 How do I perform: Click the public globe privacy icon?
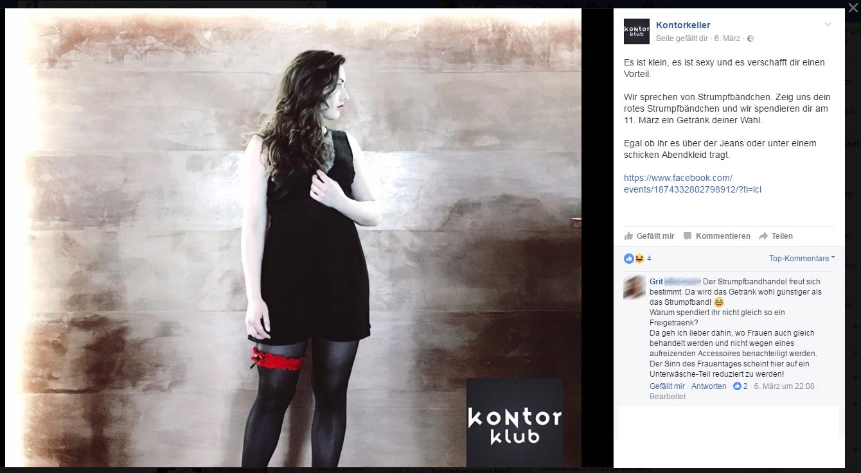[x=750, y=39]
